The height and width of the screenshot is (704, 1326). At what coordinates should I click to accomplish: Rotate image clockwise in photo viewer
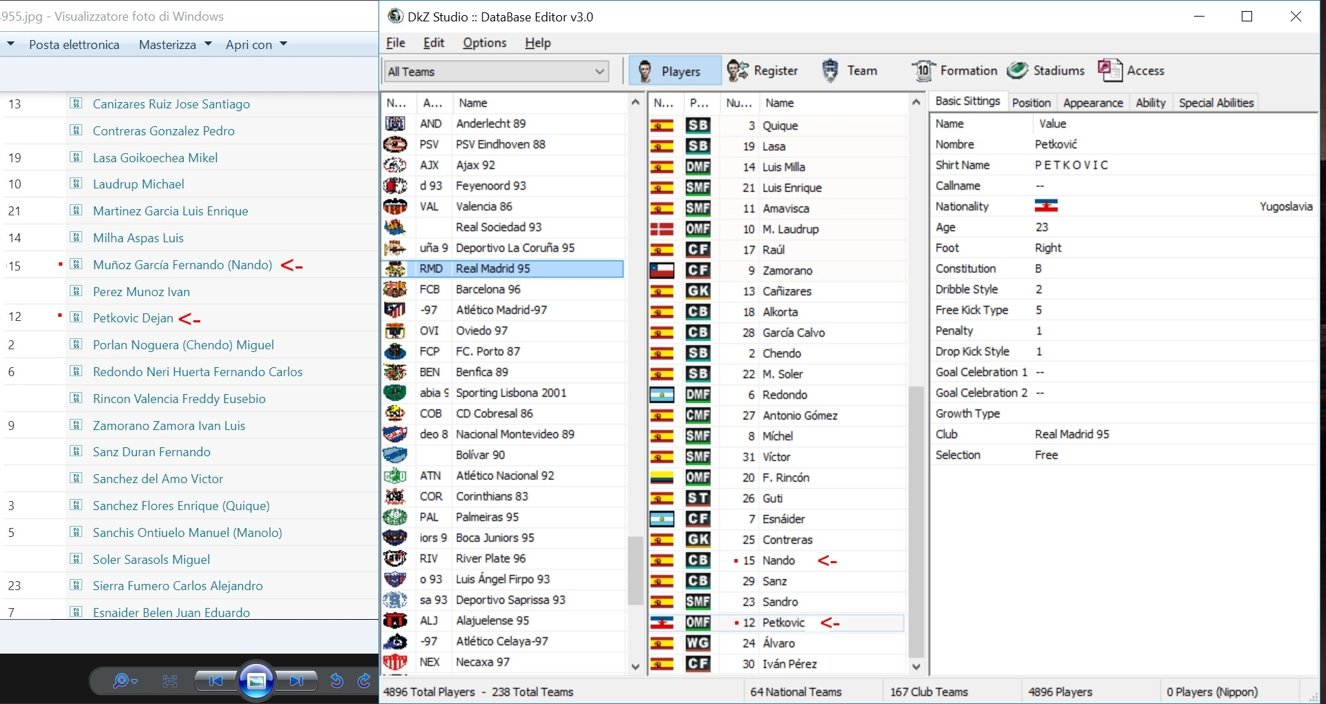[365, 681]
